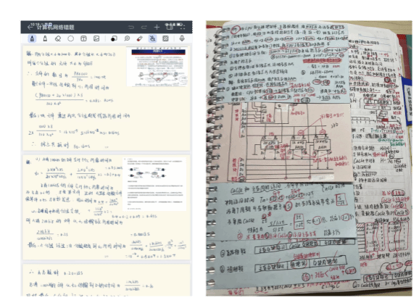Open the page manager icon in header
This screenshot has width=419, height=303.
pos(170,27)
